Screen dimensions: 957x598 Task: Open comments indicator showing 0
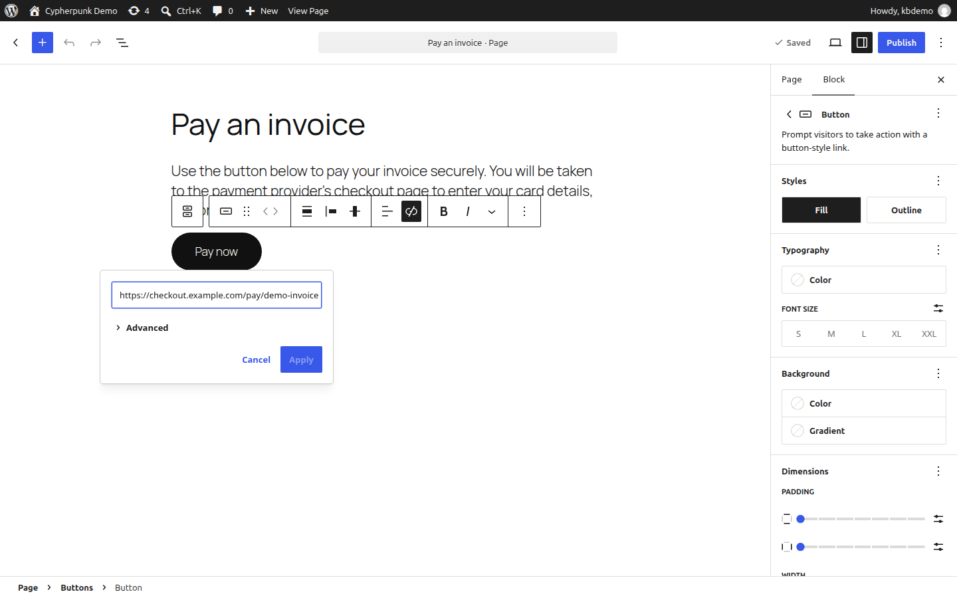(x=223, y=11)
